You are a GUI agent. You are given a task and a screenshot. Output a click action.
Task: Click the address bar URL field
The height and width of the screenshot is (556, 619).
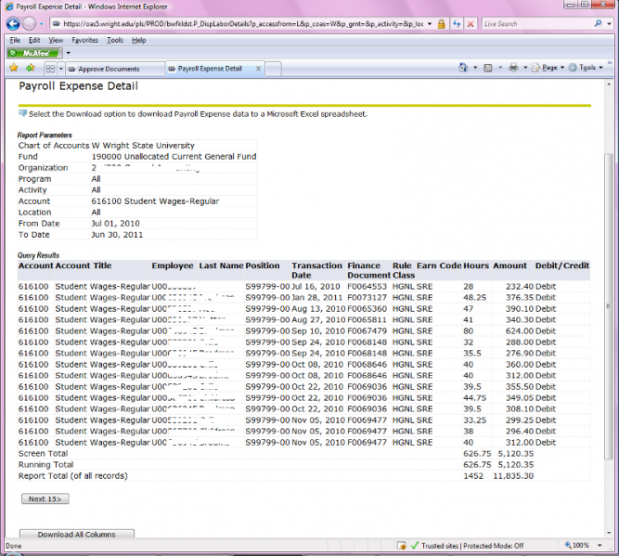click(243, 24)
